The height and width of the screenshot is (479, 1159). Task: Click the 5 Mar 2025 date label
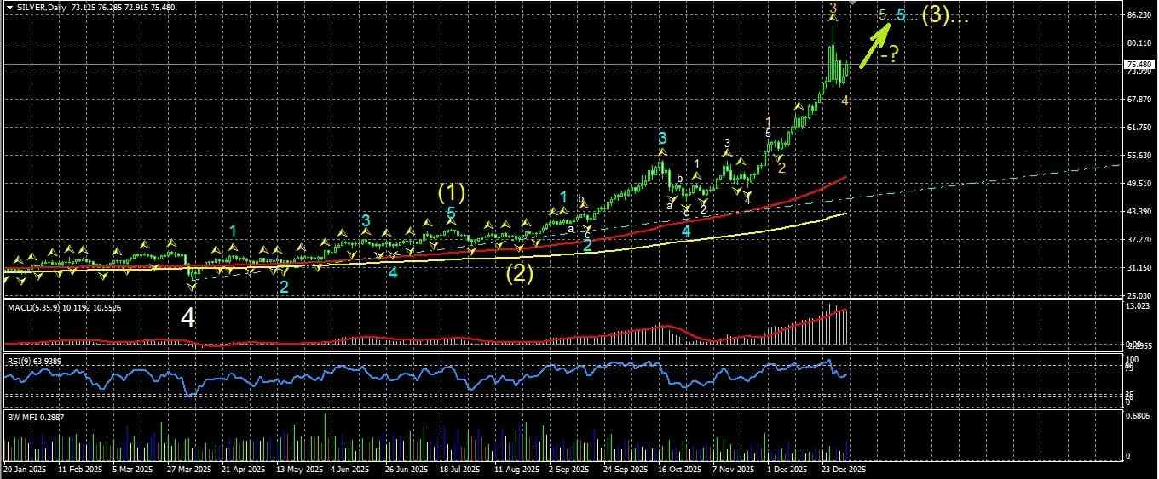(x=135, y=469)
